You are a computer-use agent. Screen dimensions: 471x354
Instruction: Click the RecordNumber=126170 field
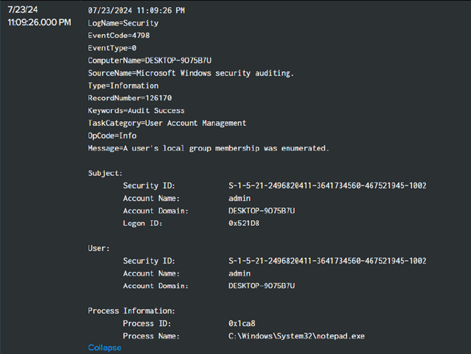pyautogui.click(x=129, y=98)
